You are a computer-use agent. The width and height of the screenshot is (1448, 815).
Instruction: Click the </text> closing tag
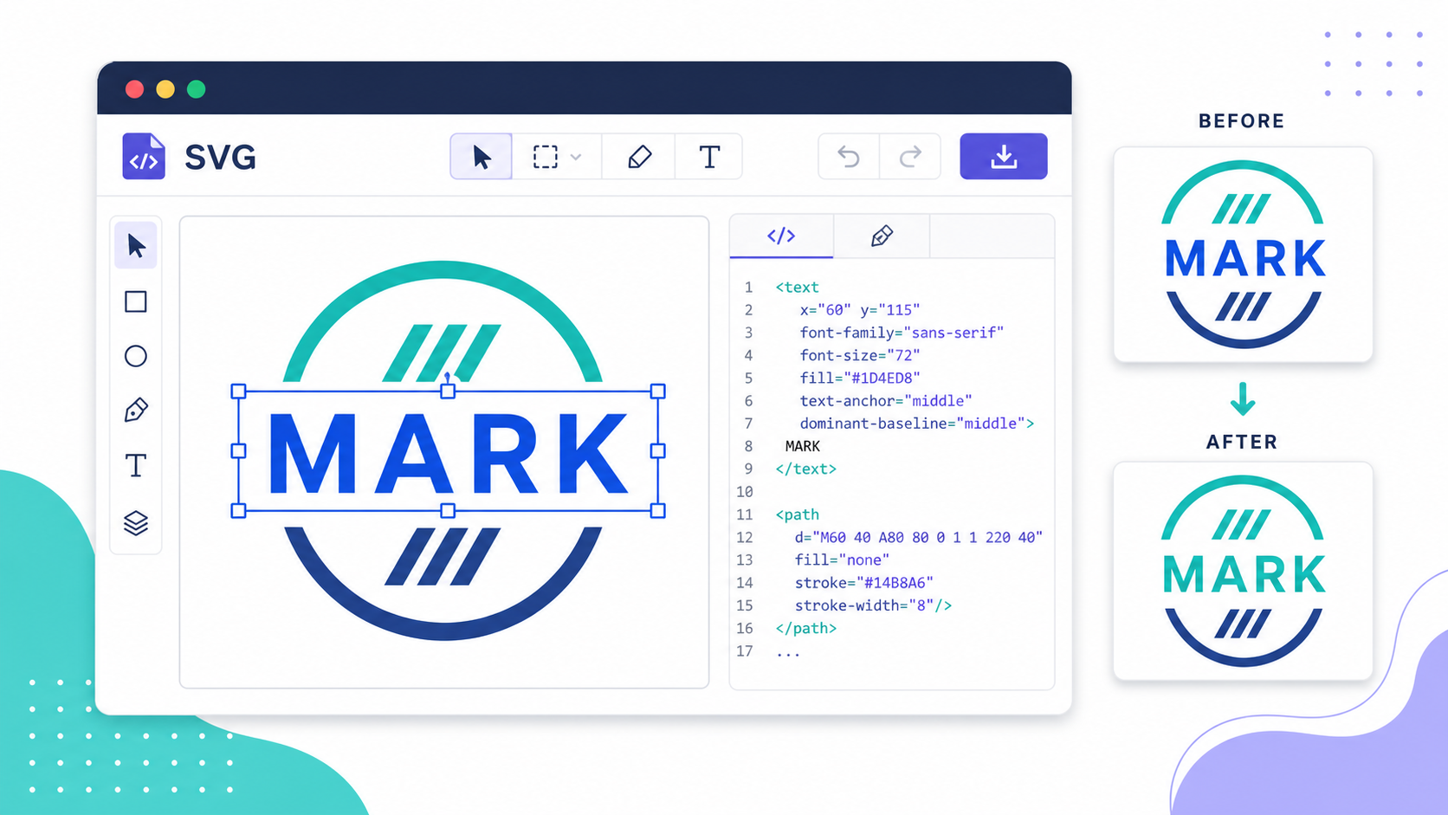tap(805, 469)
